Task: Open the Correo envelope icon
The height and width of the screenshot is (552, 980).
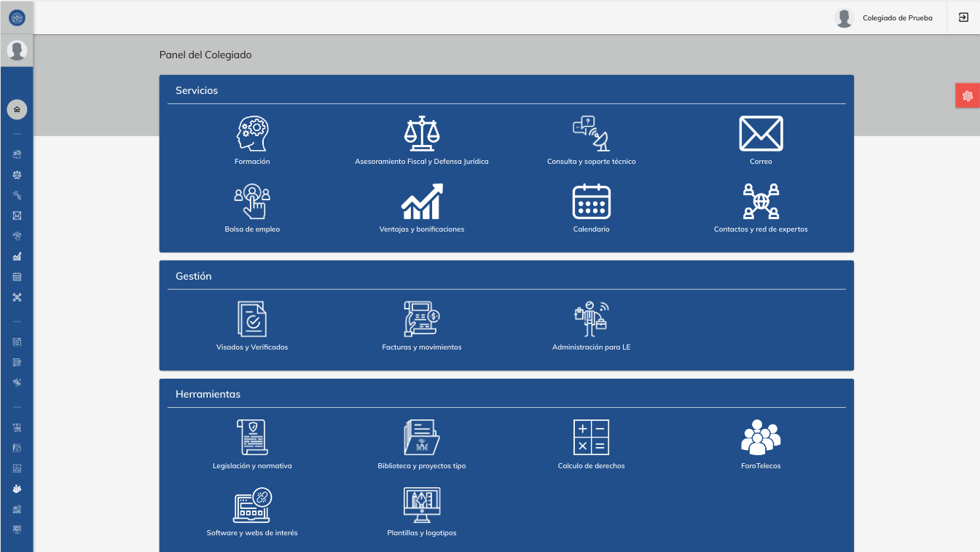Action: pos(761,134)
